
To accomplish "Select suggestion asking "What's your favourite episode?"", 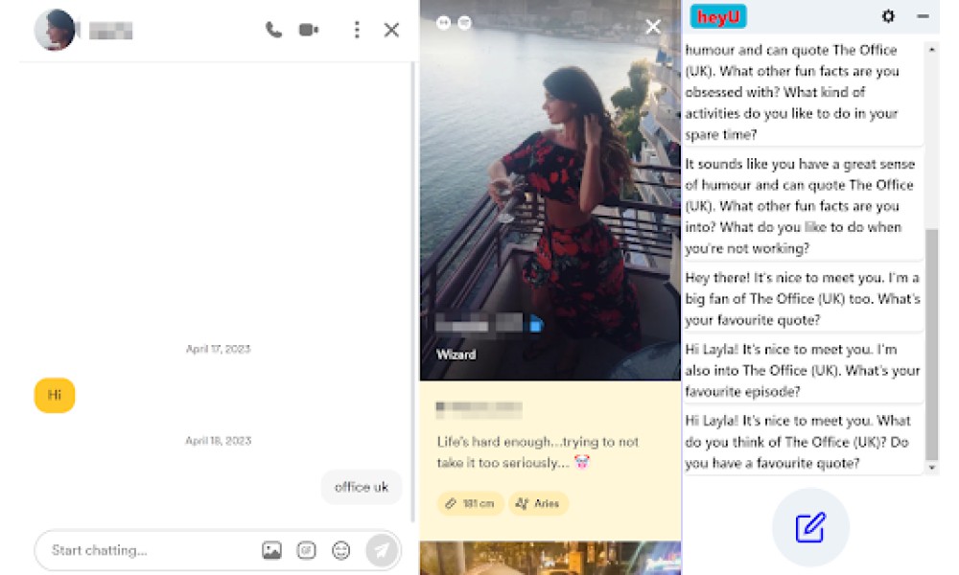I will (x=803, y=370).
